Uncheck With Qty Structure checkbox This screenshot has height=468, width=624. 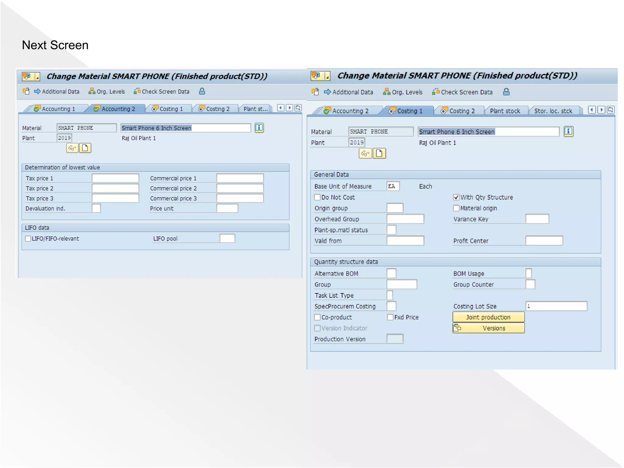coord(456,197)
